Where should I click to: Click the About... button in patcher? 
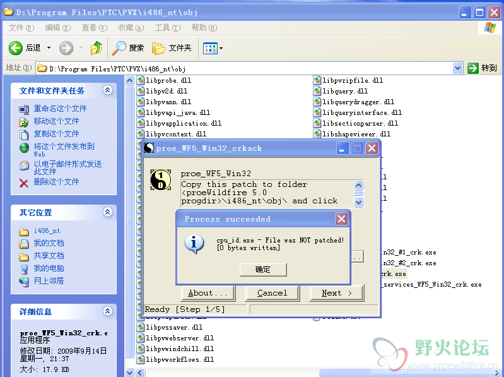[x=208, y=293]
